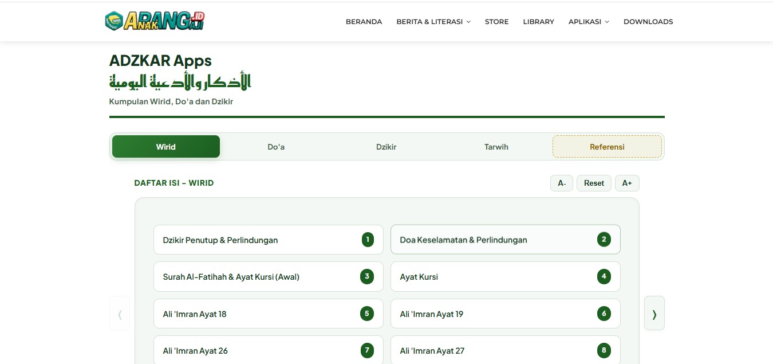Decrease font size with A- button

pos(562,183)
